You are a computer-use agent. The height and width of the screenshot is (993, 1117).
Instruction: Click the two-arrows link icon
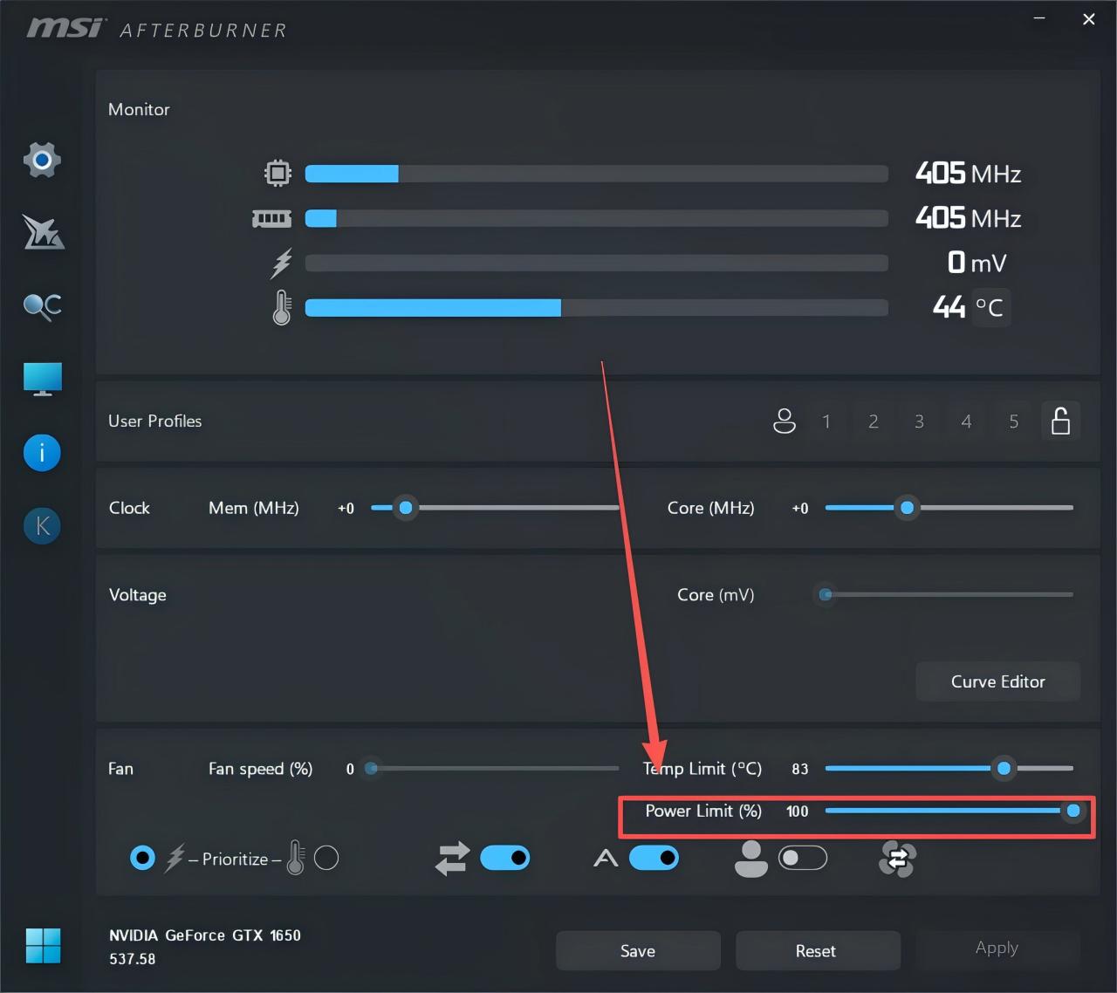452,859
